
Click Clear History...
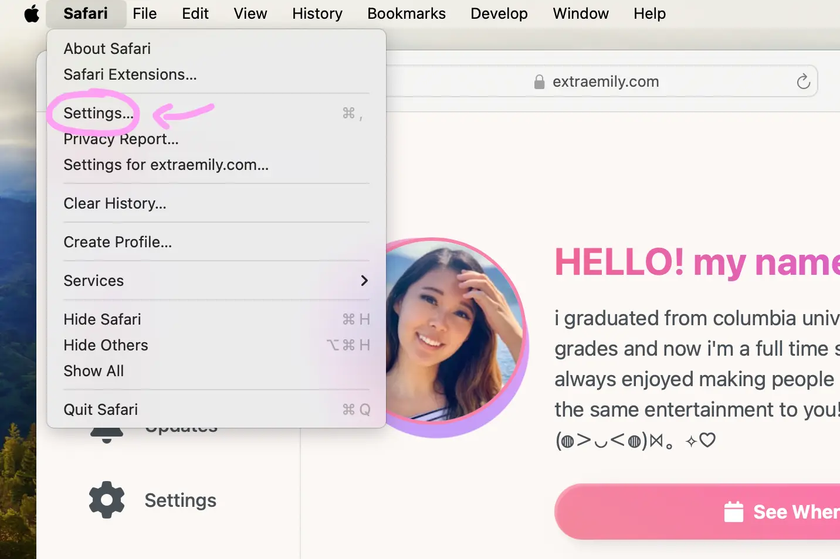click(115, 203)
